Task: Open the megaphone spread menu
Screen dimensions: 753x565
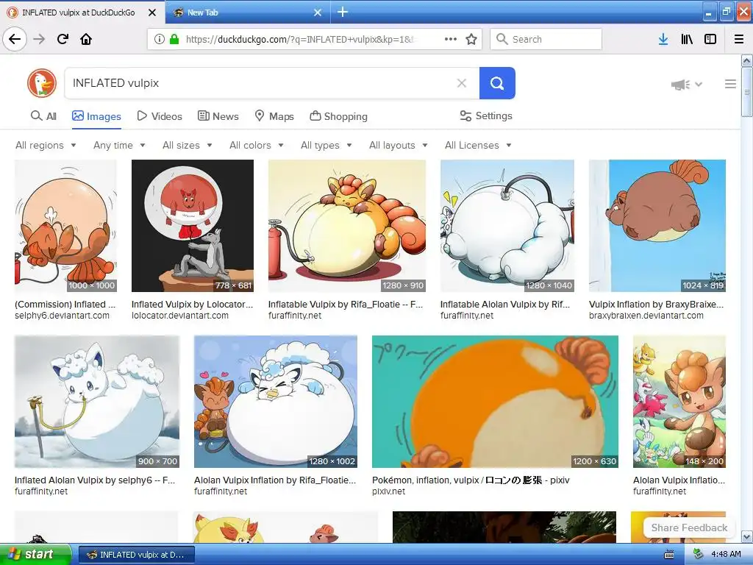Action: [687, 85]
